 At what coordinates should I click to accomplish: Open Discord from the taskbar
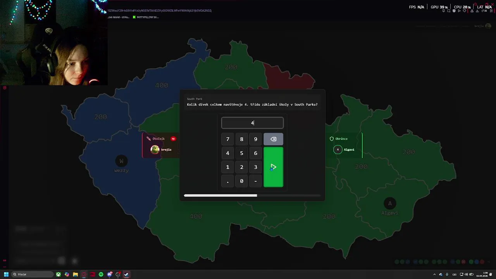(110, 274)
